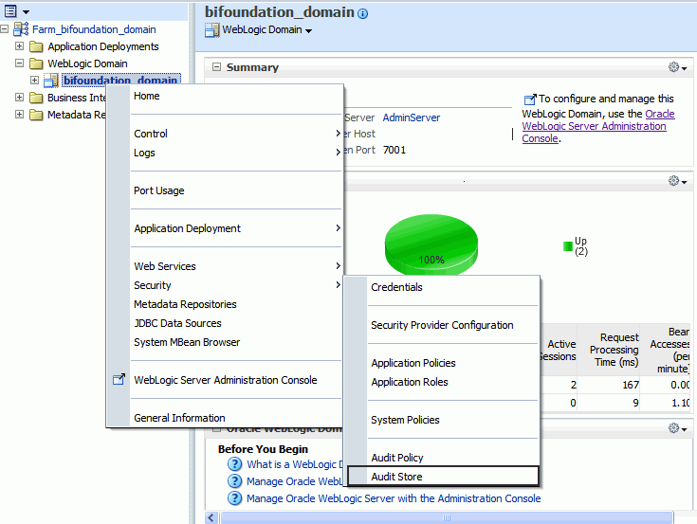Click the Metadata Repositories folder icon in tree
The height and width of the screenshot is (524, 697).
pyautogui.click(x=36, y=115)
